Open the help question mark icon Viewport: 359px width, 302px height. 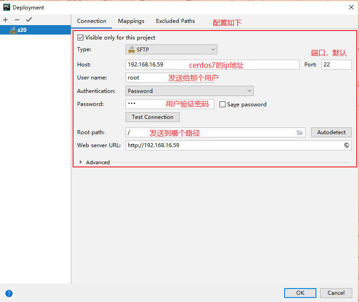[9, 293]
